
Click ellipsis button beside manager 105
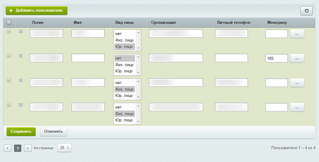297,58
